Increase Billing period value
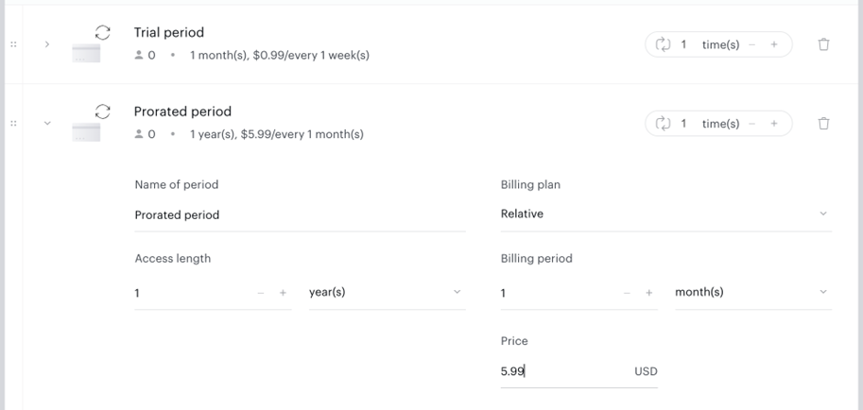 point(648,293)
